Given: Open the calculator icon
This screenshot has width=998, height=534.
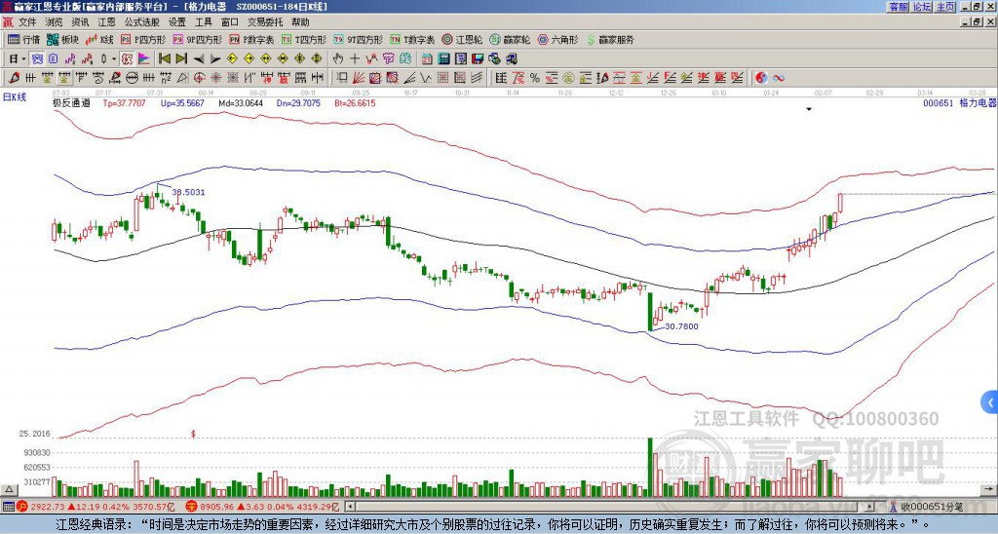Looking at the screenshot, I should point(443,59).
